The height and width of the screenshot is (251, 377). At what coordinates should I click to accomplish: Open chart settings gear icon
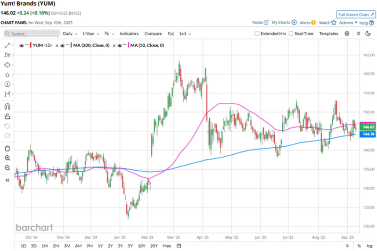coord(347,33)
